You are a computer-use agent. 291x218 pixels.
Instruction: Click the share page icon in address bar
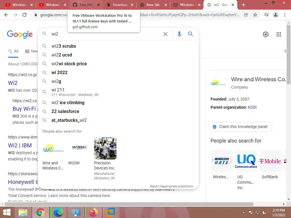[x=246, y=15]
